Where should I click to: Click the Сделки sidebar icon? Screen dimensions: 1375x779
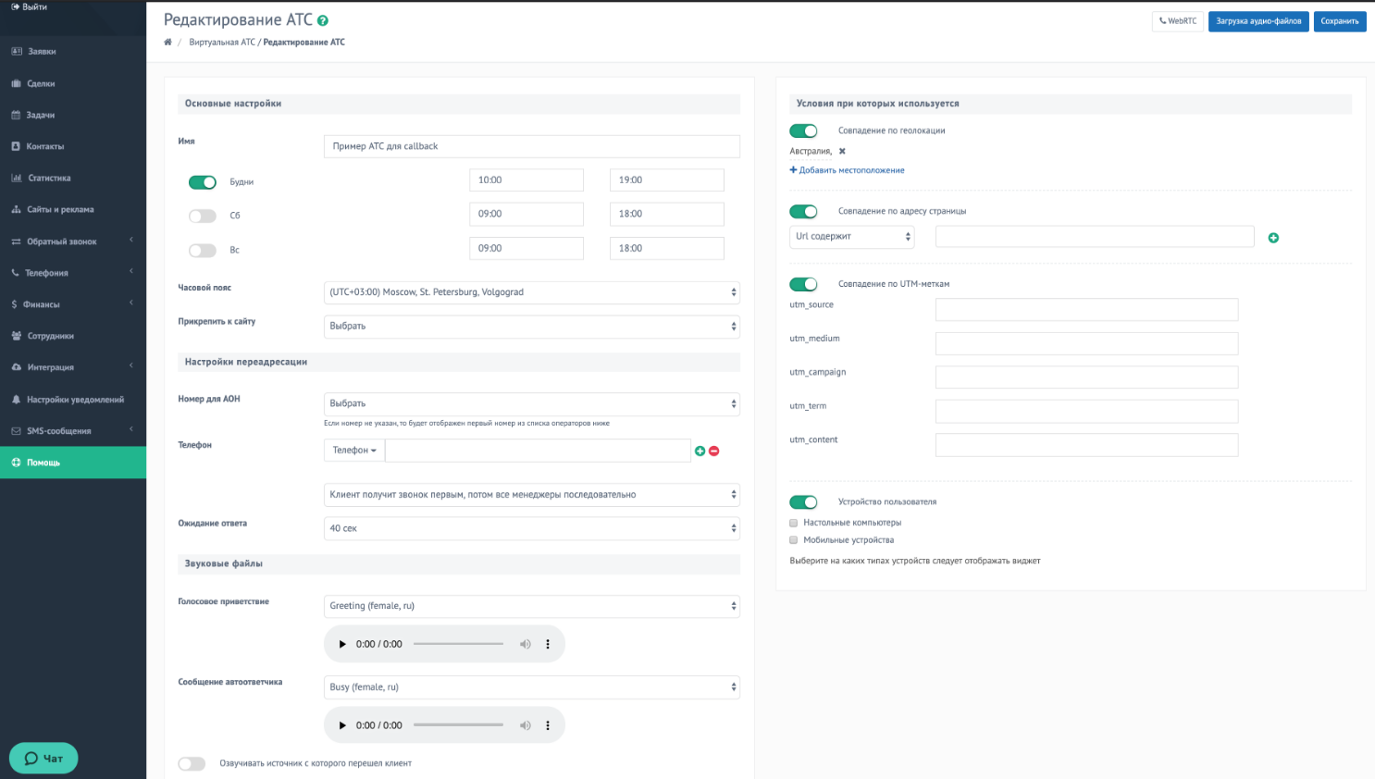point(17,83)
